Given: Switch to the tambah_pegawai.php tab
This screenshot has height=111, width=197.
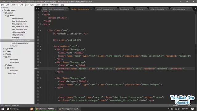Looking at the screenshot, I should tap(105, 9).
